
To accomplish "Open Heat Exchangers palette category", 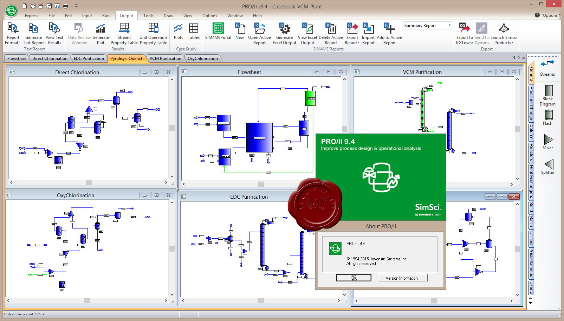I will point(531,182).
